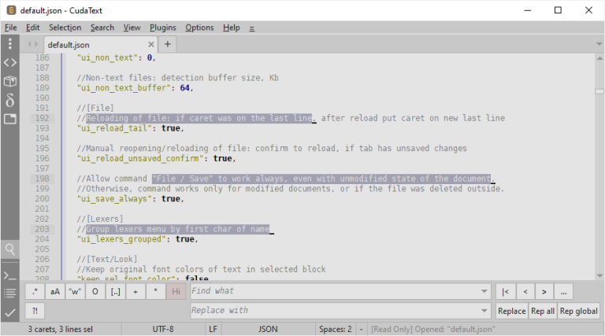Open the tab list arrow dropdown
605x336 pixels.
click(599, 44)
